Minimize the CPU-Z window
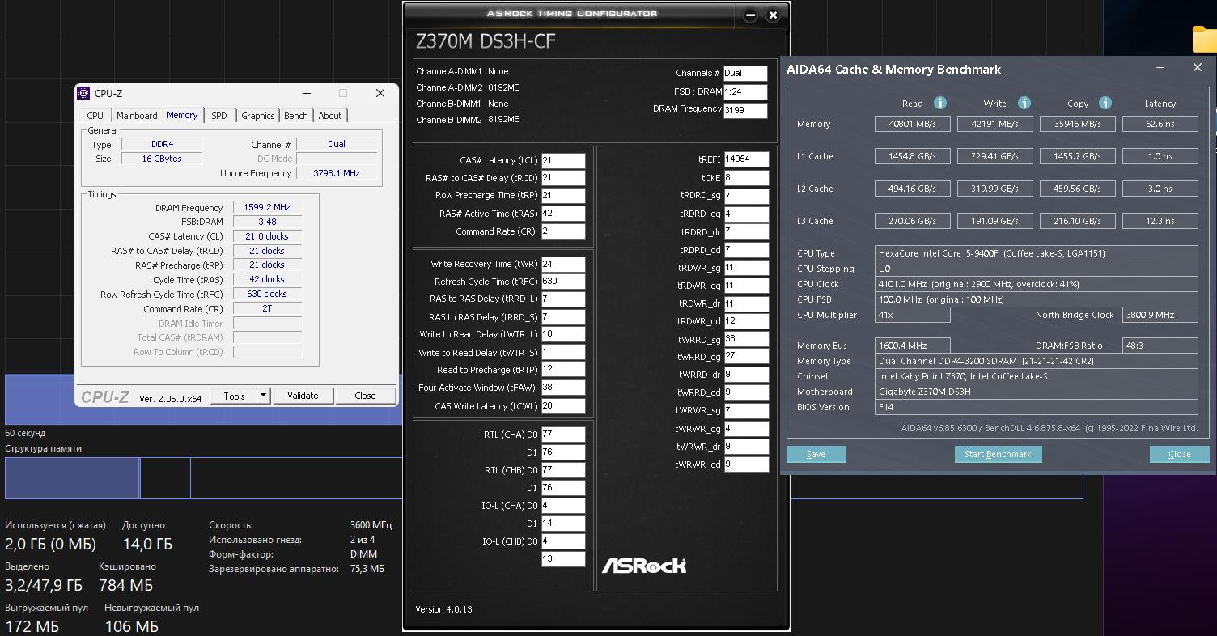1217x636 pixels. tap(307, 93)
